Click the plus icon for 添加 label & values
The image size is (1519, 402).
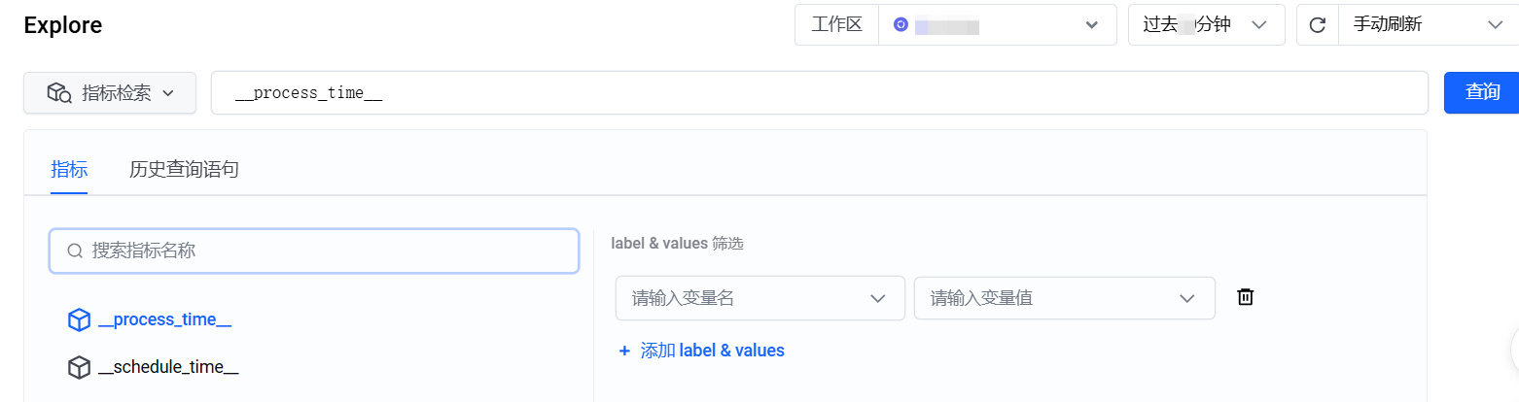coord(624,351)
